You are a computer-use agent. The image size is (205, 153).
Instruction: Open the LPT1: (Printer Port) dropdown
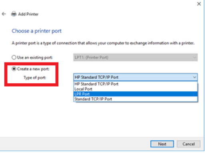coord(135,57)
